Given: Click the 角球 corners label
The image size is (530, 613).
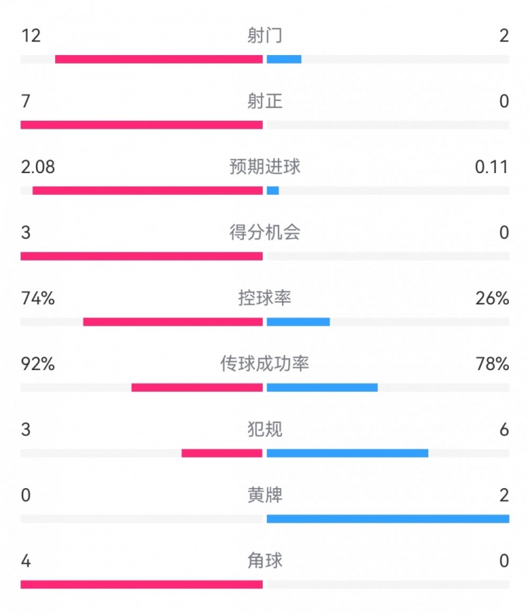Looking at the screenshot, I should click(265, 561).
